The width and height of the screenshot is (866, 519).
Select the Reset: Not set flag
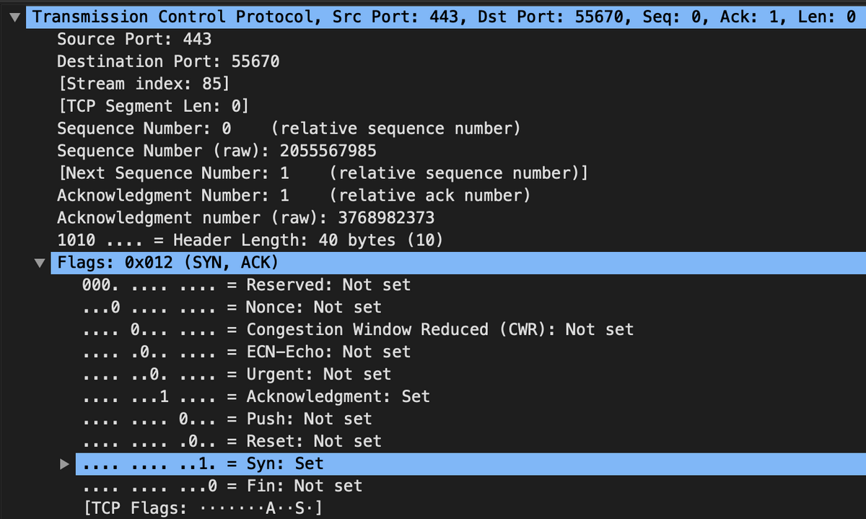click(232, 441)
